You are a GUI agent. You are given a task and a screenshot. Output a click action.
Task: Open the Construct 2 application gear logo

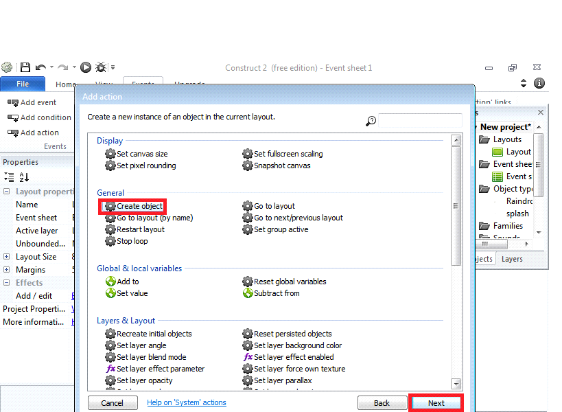pyautogui.click(x=7, y=67)
